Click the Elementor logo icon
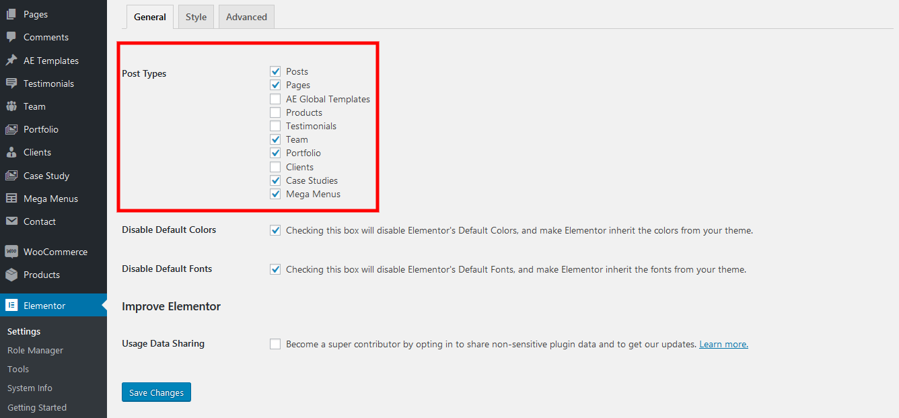 pyautogui.click(x=11, y=306)
